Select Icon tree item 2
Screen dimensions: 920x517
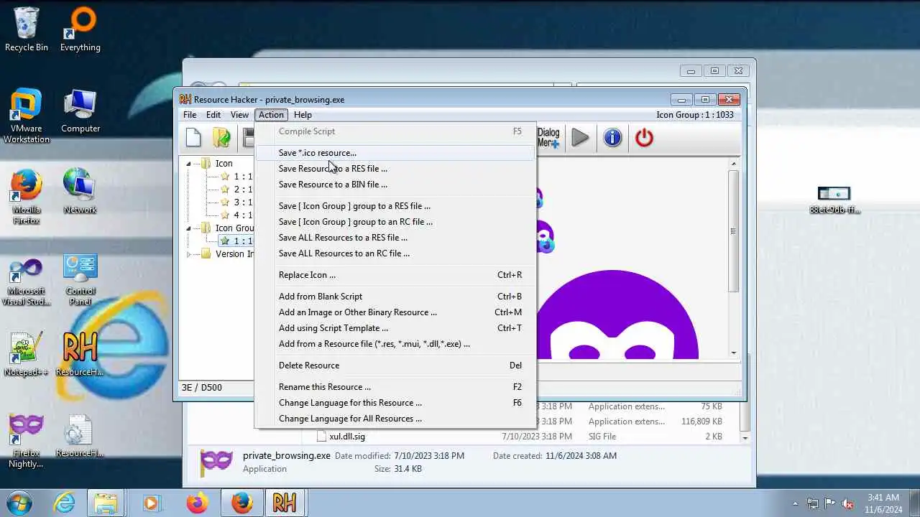tap(237, 190)
